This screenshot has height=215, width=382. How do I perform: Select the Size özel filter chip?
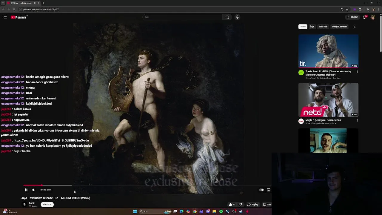323,27
